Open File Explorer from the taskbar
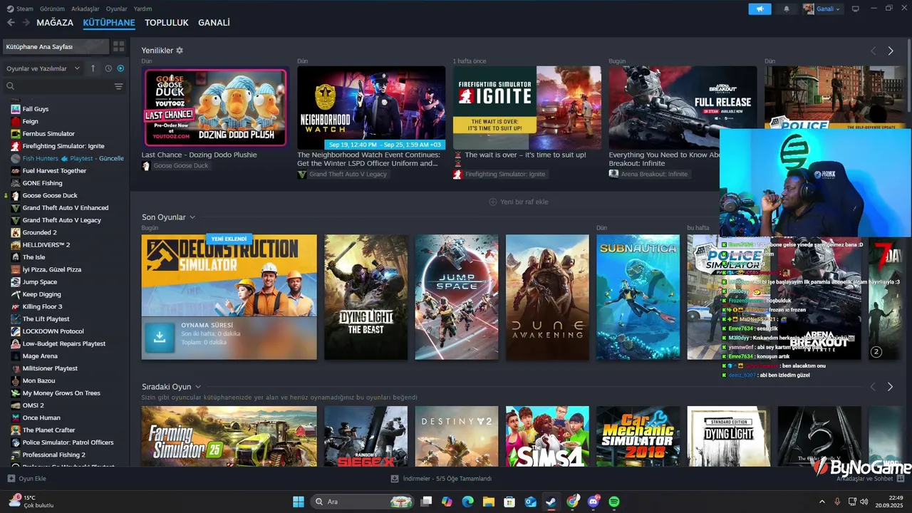Screen dimensions: 912x513 coord(489,502)
